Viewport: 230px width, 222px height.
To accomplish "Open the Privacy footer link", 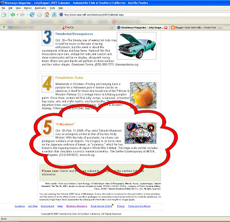I will tap(121, 206).
